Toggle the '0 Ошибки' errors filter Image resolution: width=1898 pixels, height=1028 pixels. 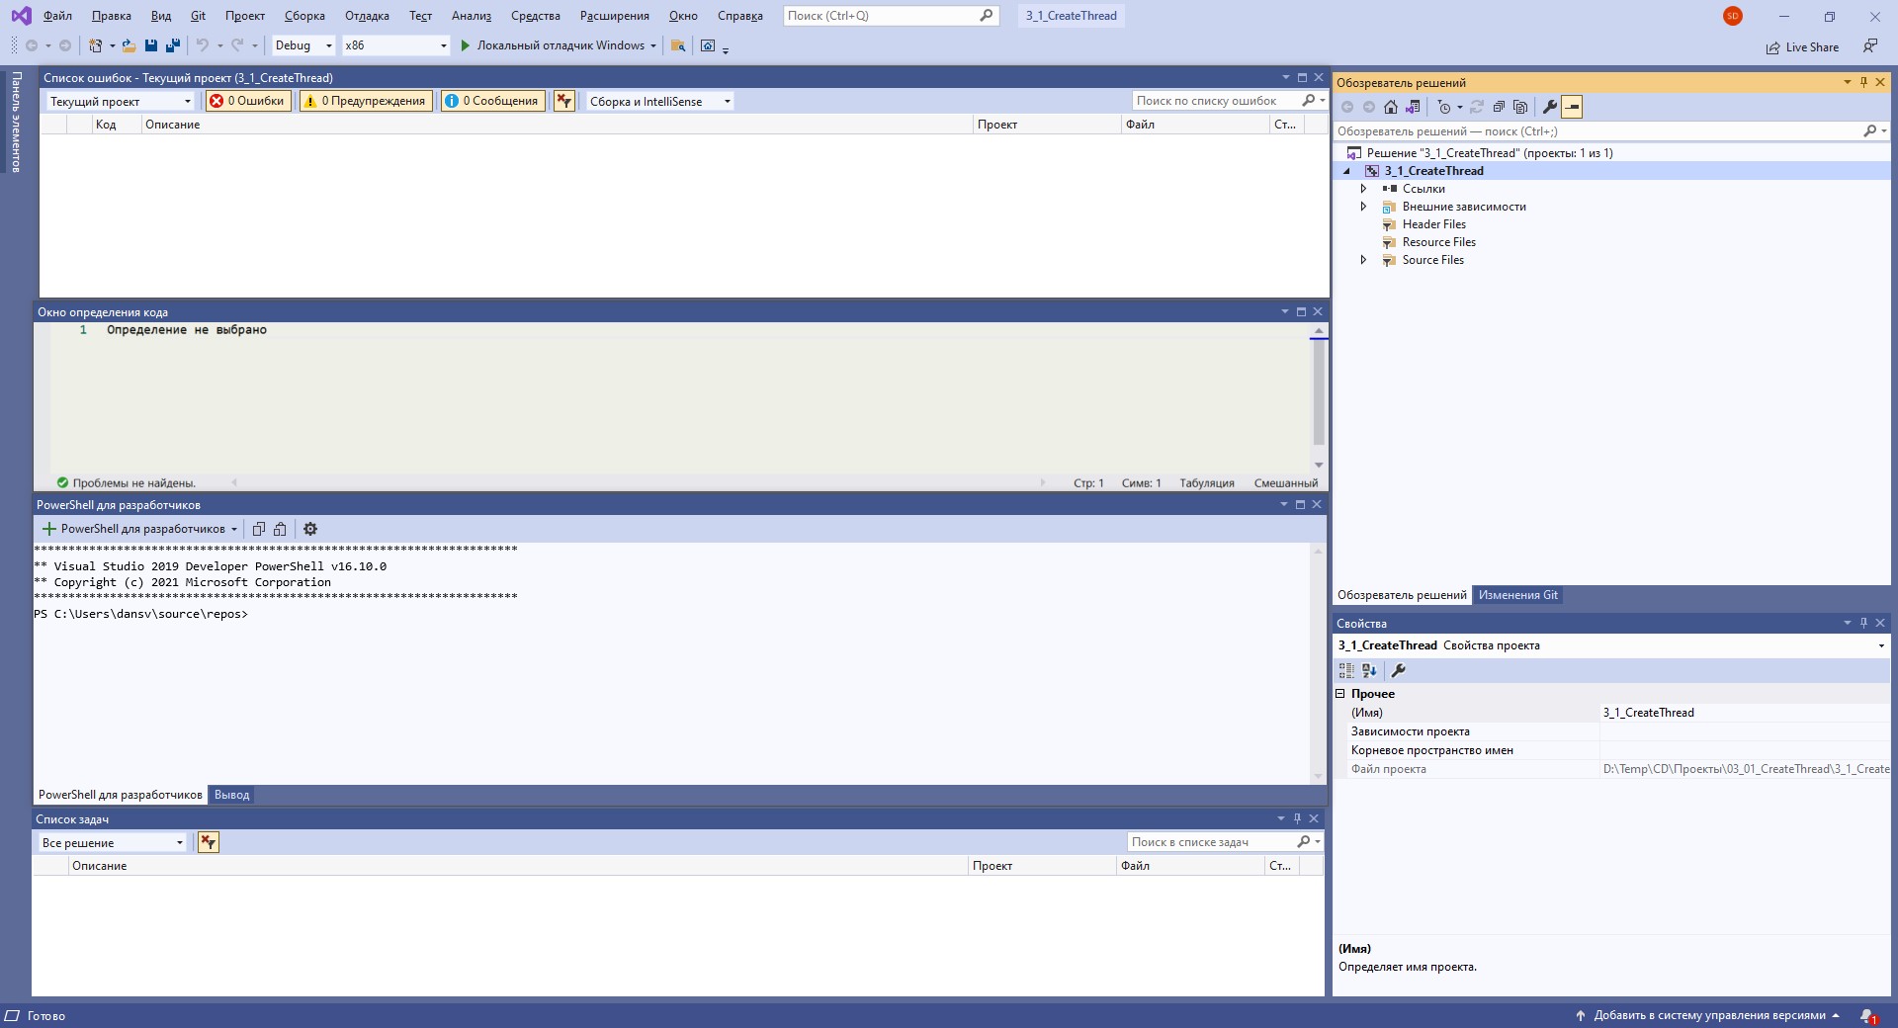[247, 101]
